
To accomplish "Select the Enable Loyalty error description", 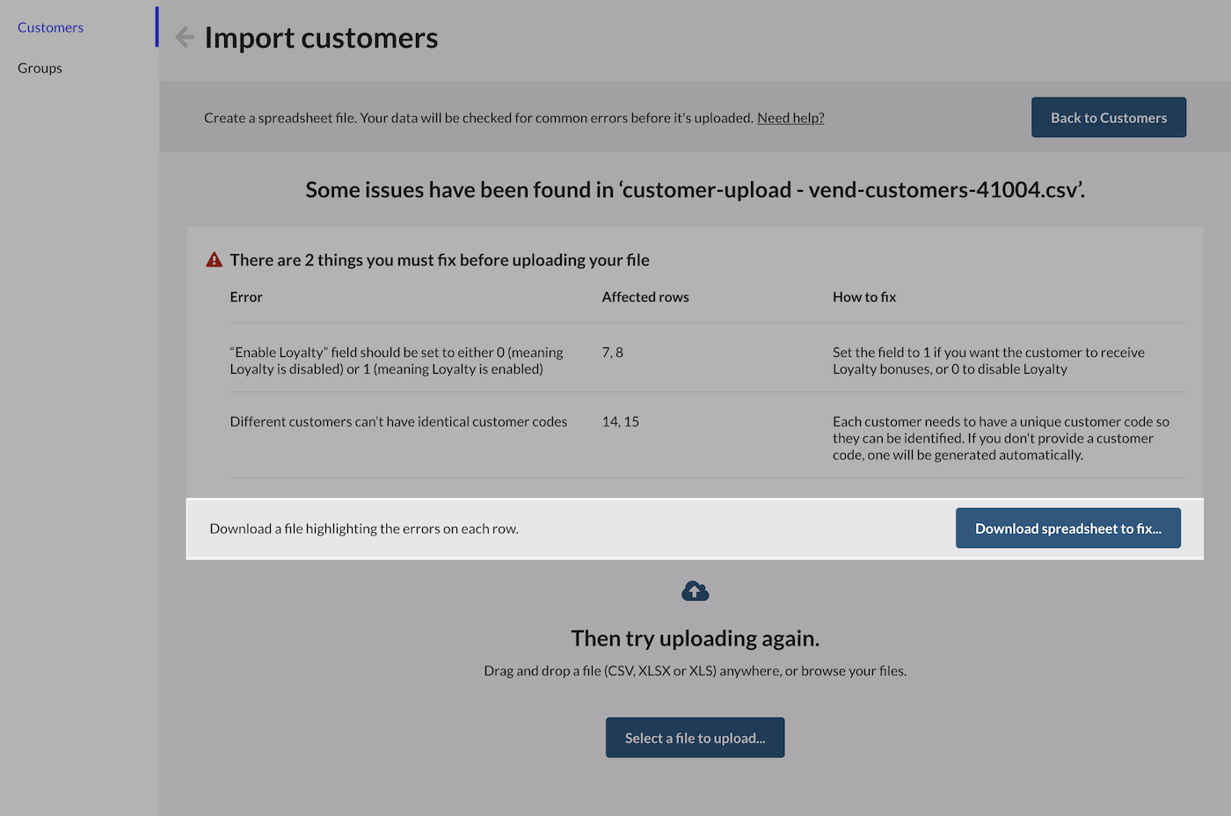I will (397, 361).
